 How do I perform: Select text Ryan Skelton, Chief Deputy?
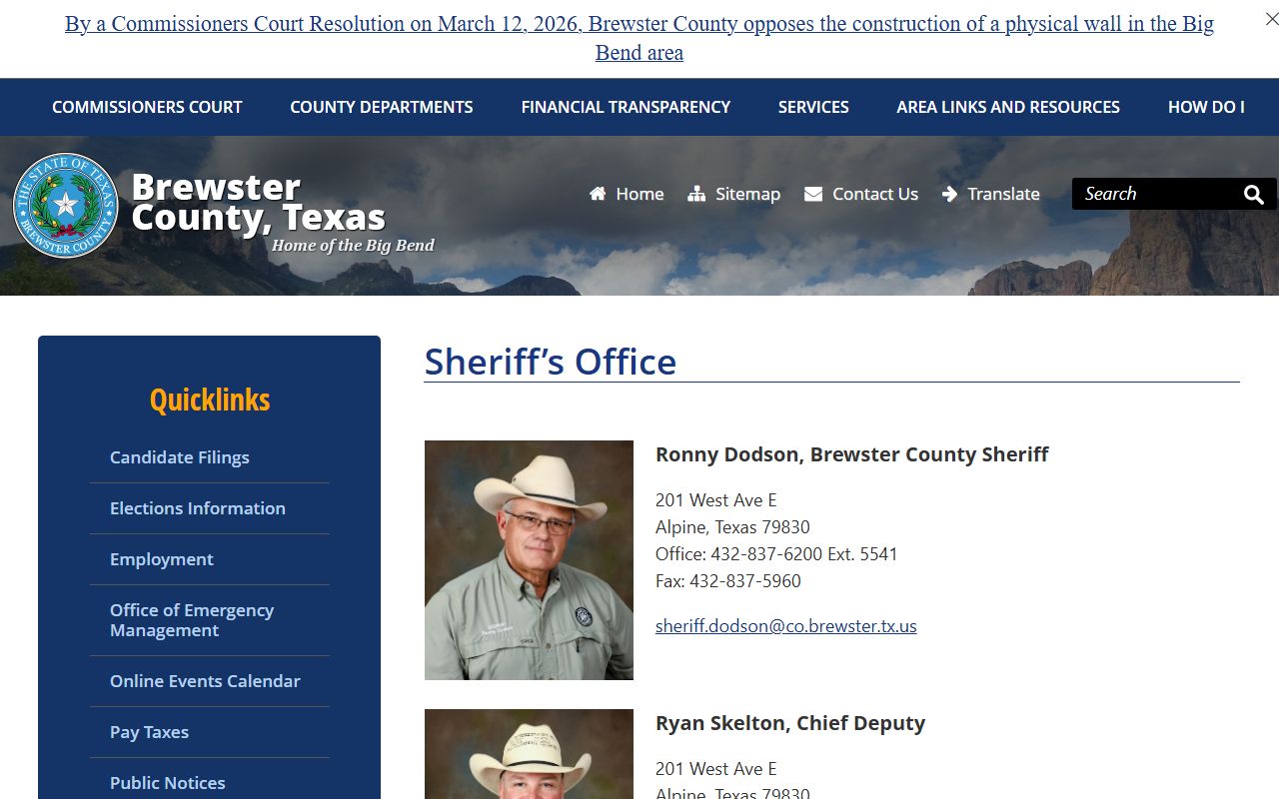pos(790,723)
